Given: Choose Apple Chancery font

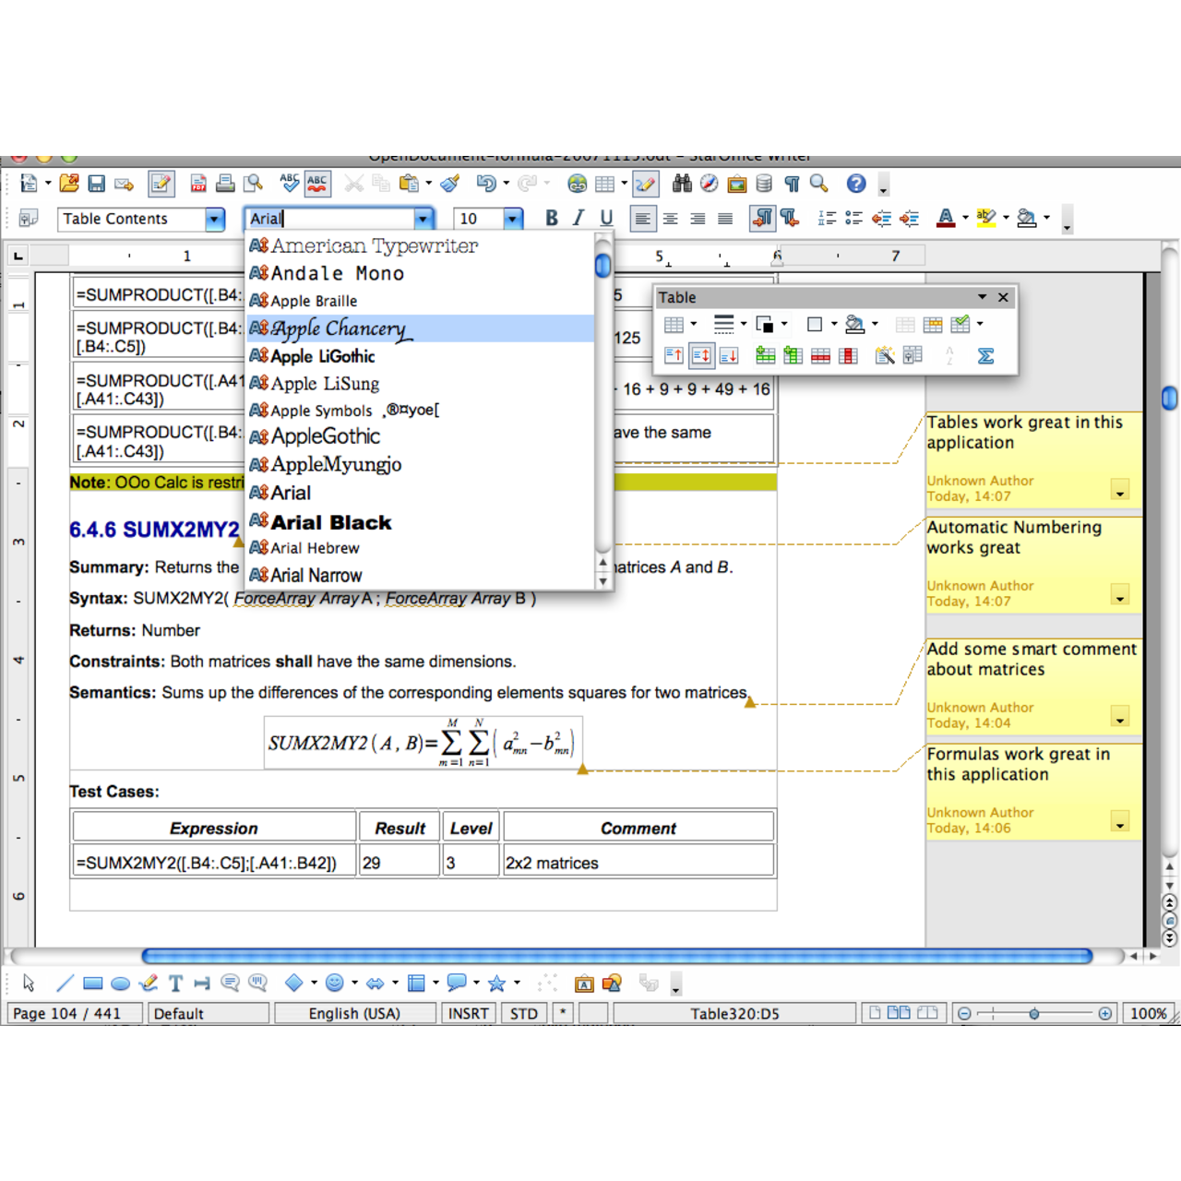Looking at the screenshot, I should 420,328.
